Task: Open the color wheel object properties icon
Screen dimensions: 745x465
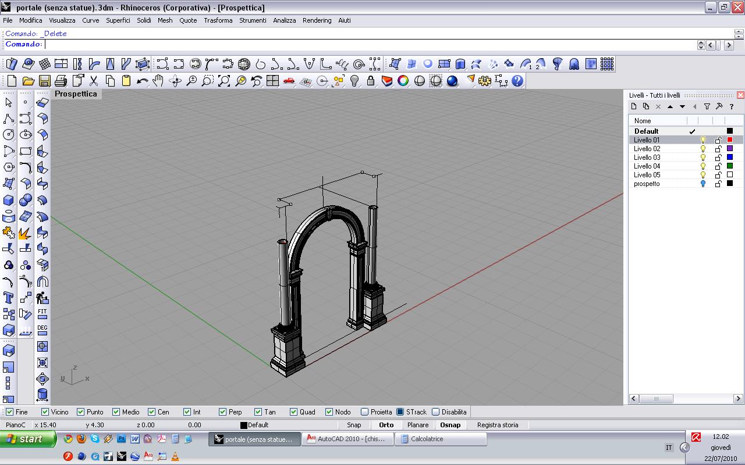Action: point(403,81)
